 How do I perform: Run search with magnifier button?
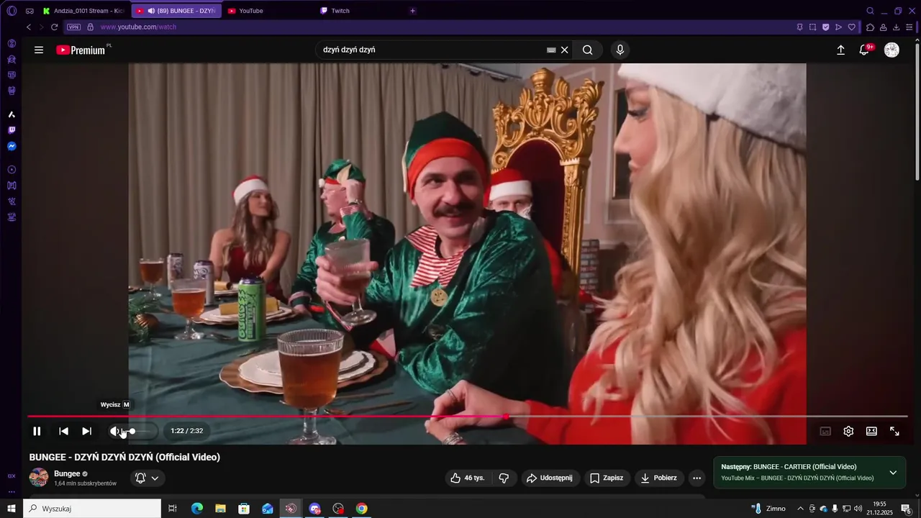point(588,50)
